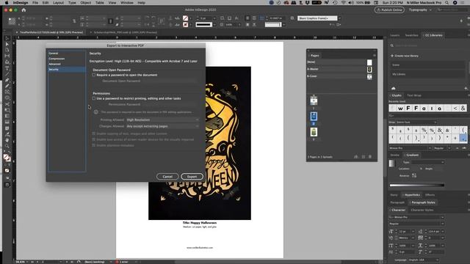
Task: Switch to the Character Styles tab
Action: pyautogui.click(x=422, y=210)
